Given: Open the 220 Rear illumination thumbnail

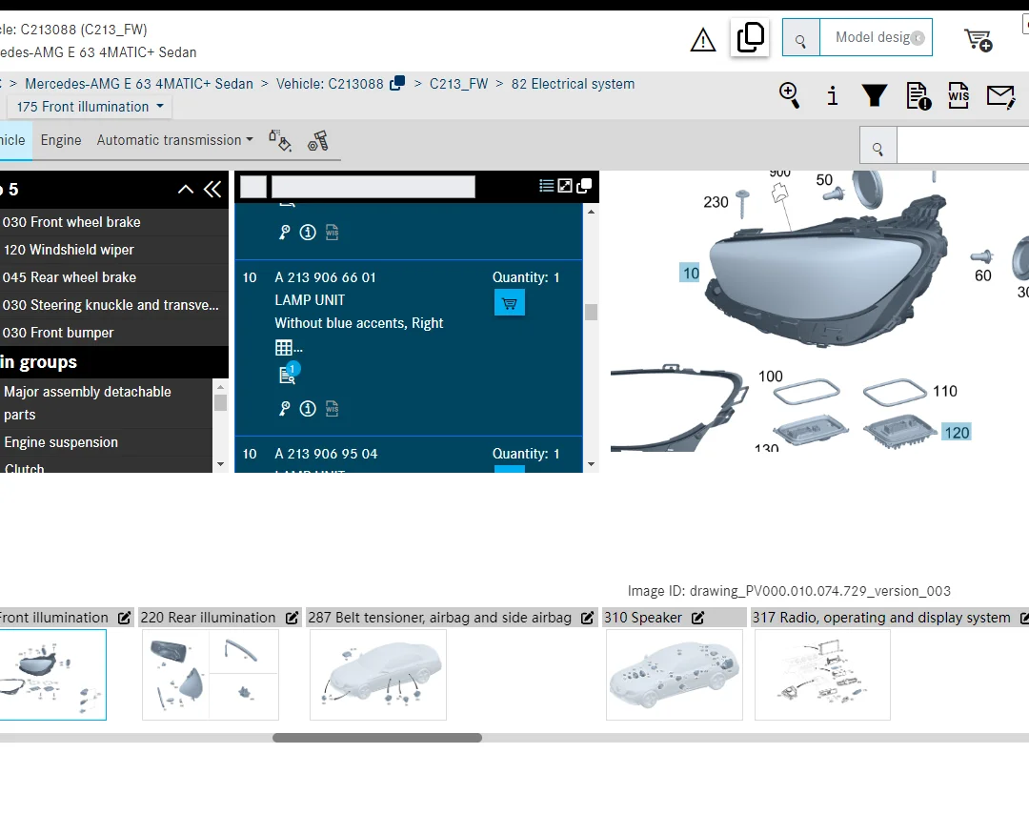Looking at the screenshot, I should 210,675.
